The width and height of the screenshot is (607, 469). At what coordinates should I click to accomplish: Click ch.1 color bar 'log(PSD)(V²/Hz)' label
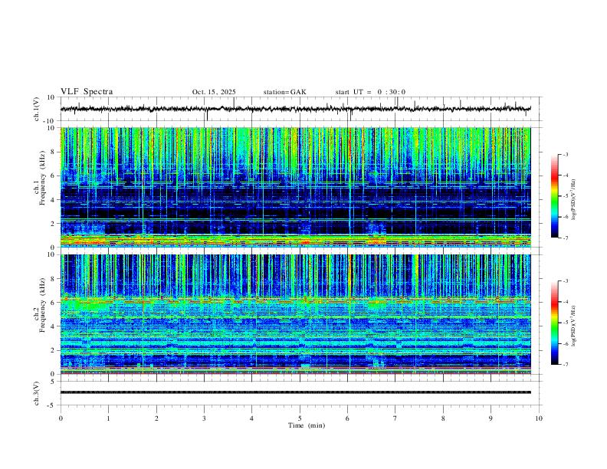pos(574,200)
